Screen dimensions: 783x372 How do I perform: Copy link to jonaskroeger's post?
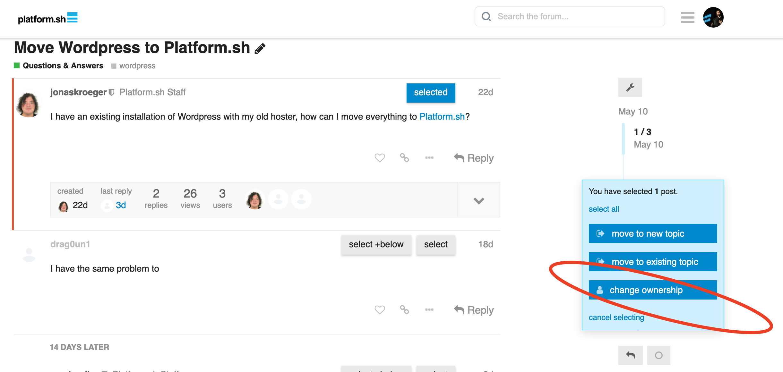pyautogui.click(x=404, y=157)
